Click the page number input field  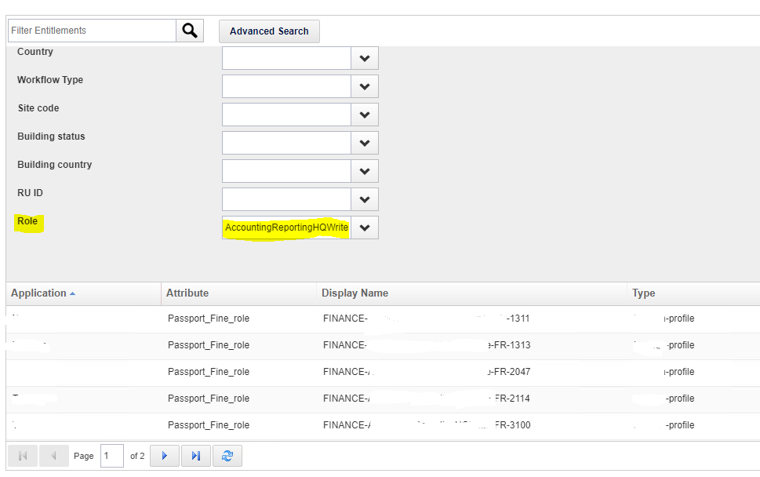pyautogui.click(x=112, y=456)
